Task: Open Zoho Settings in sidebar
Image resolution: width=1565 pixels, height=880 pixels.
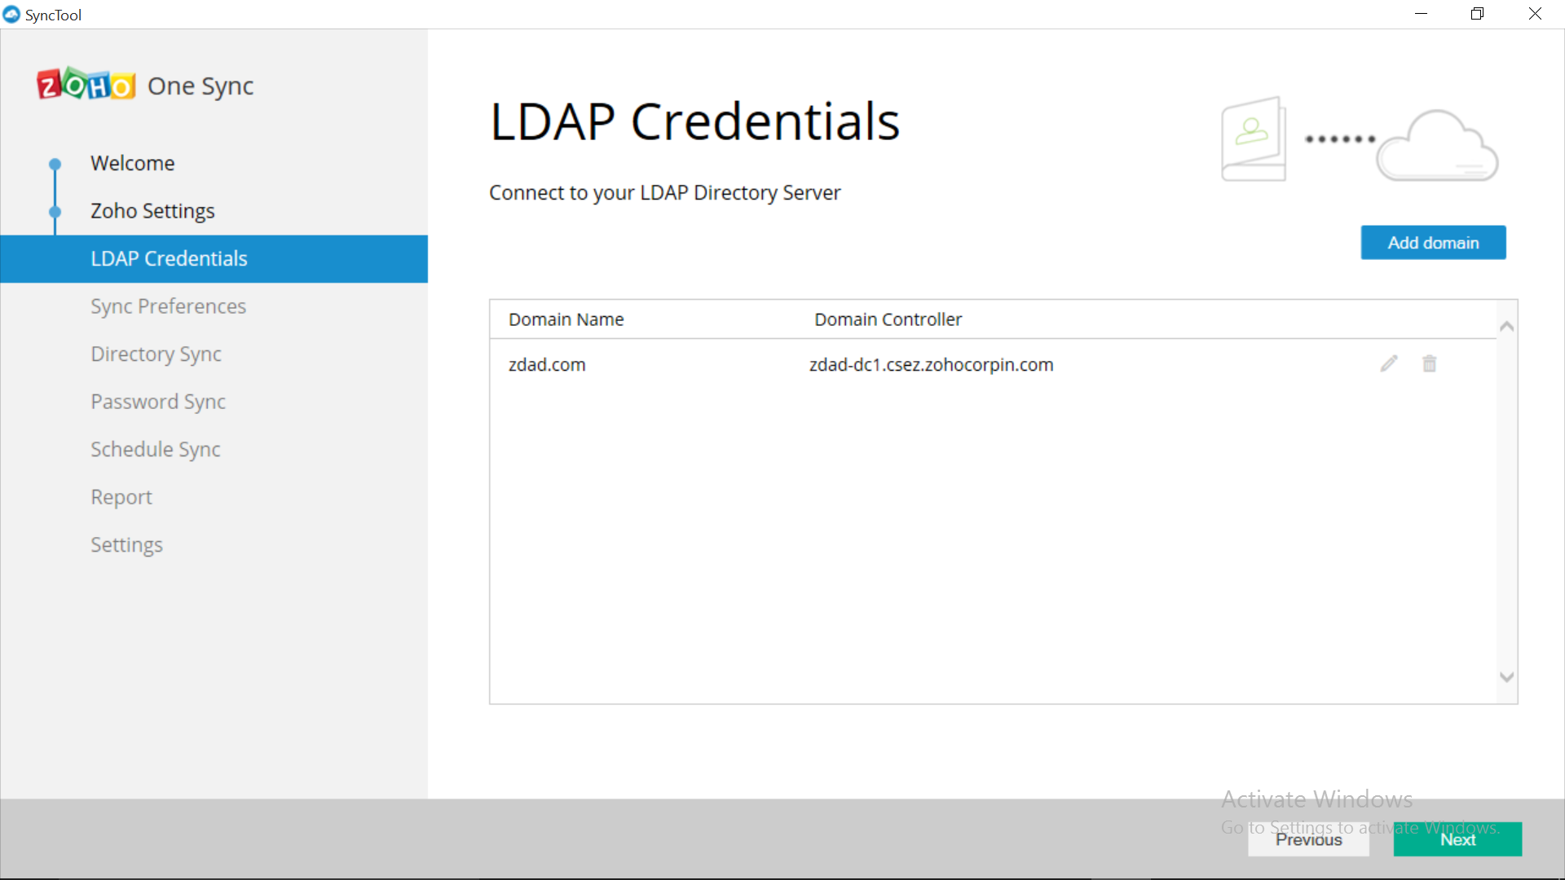Action: (152, 211)
